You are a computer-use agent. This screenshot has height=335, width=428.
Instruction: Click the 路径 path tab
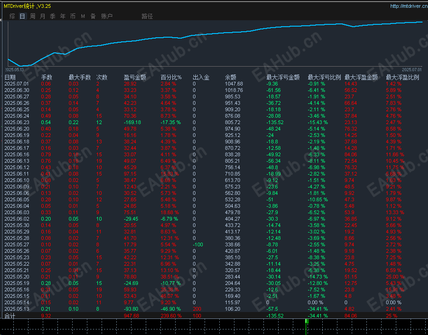click(147, 17)
